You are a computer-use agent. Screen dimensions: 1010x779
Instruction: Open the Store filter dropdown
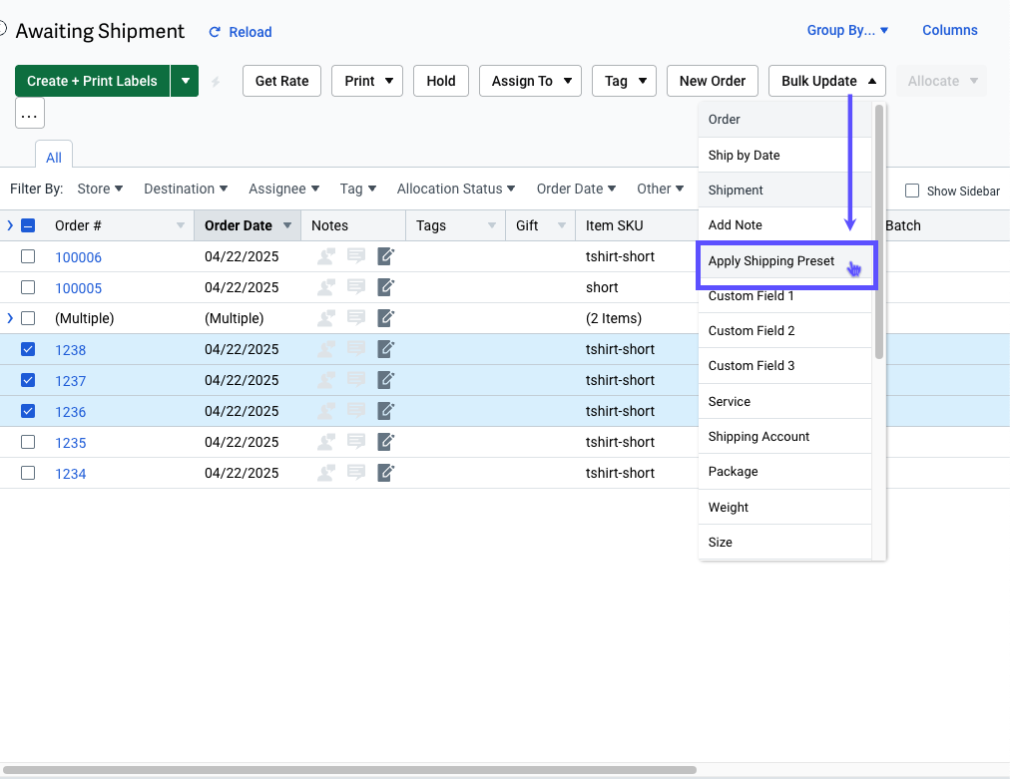click(100, 189)
